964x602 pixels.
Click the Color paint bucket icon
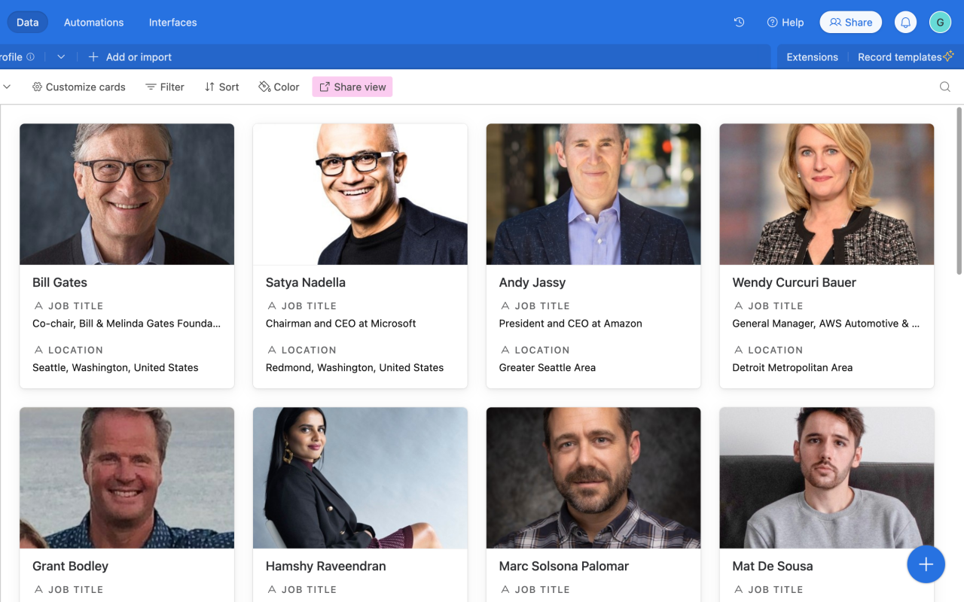(x=264, y=87)
